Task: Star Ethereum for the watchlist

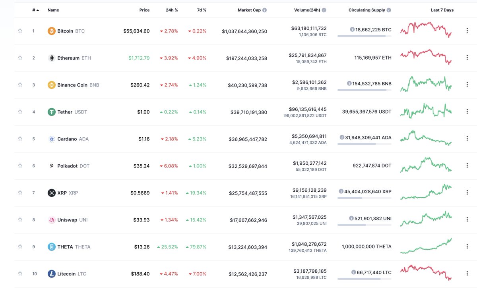Action: coord(20,58)
